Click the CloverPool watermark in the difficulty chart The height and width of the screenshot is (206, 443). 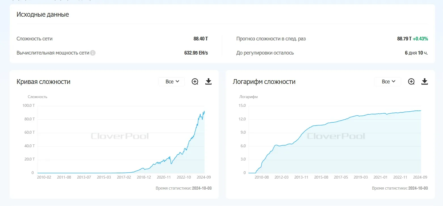pos(120,136)
